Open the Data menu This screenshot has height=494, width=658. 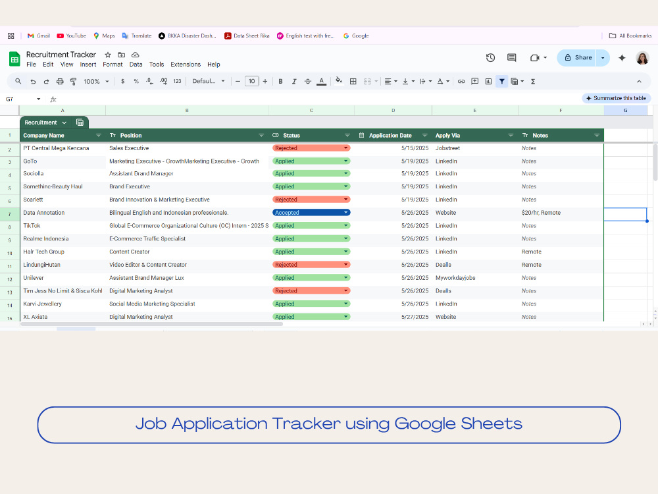point(136,65)
